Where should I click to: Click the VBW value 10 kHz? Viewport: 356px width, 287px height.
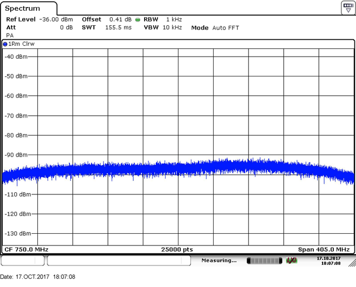coord(172,27)
